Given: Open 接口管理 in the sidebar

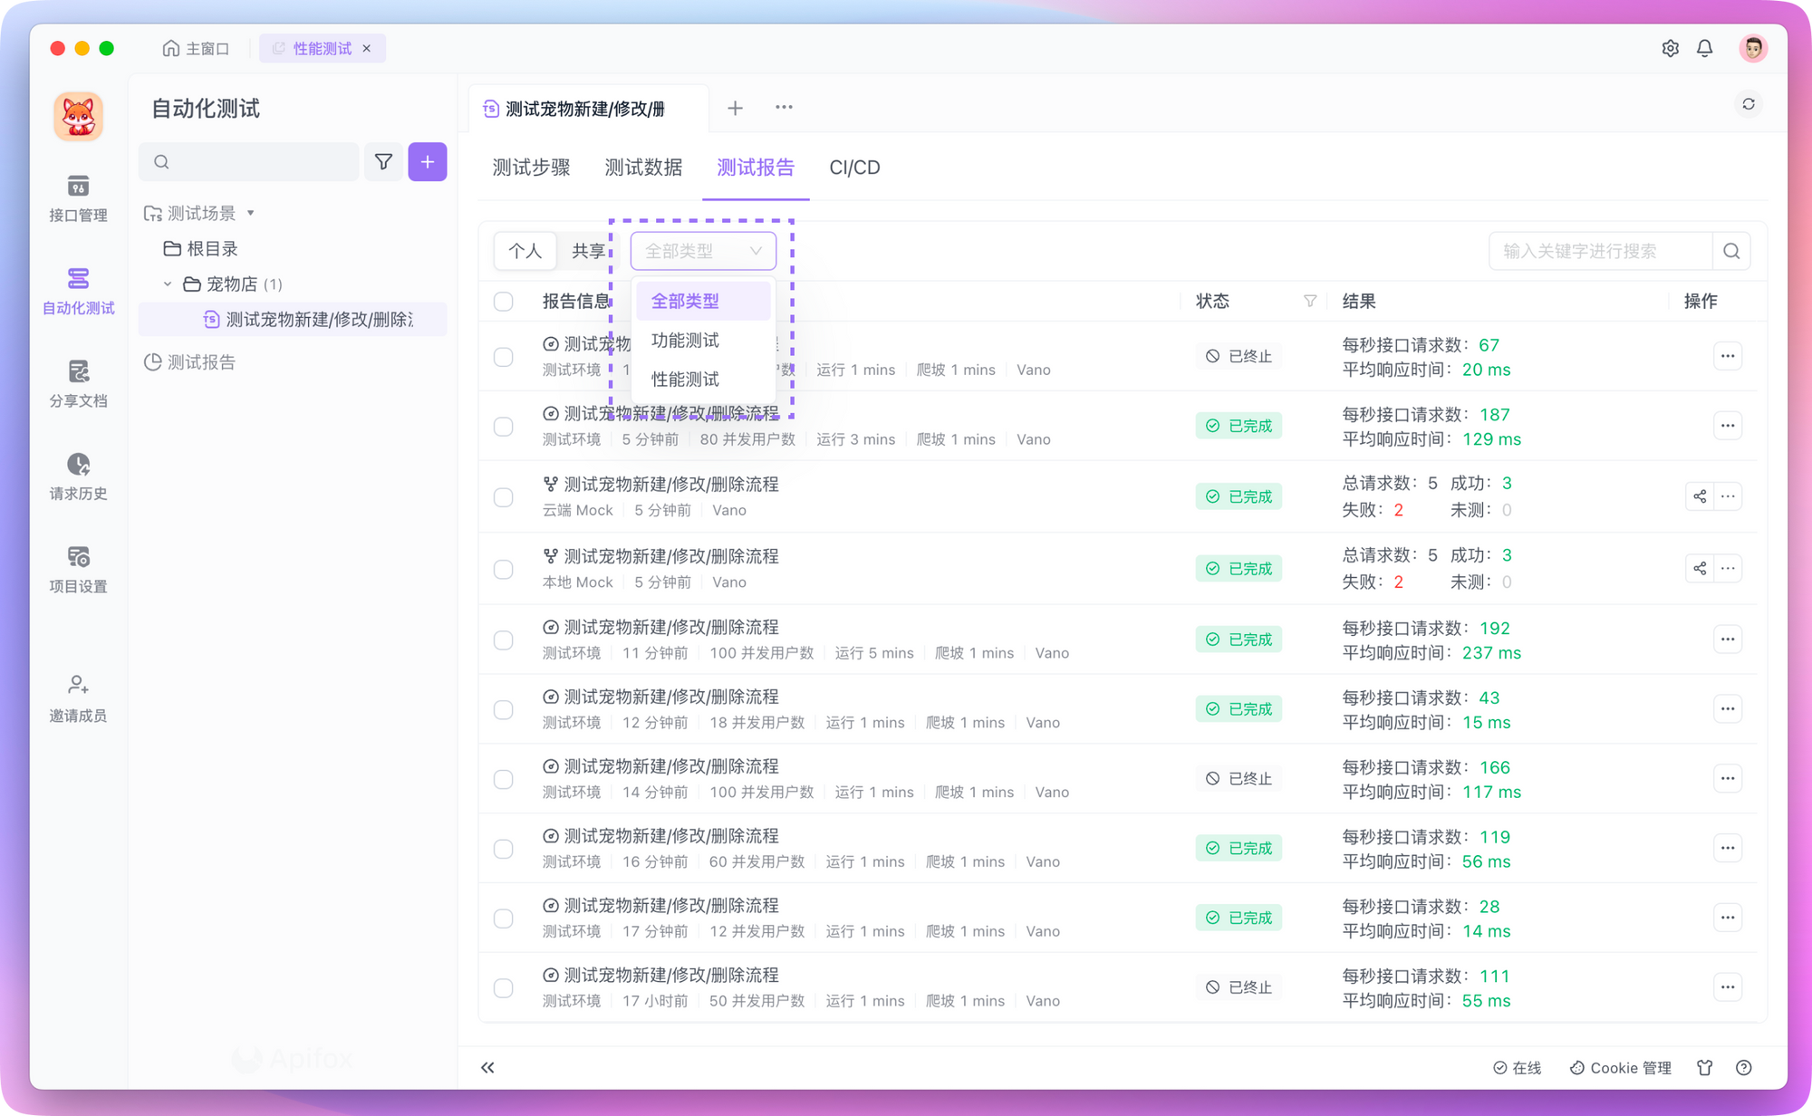Looking at the screenshot, I should [78, 198].
